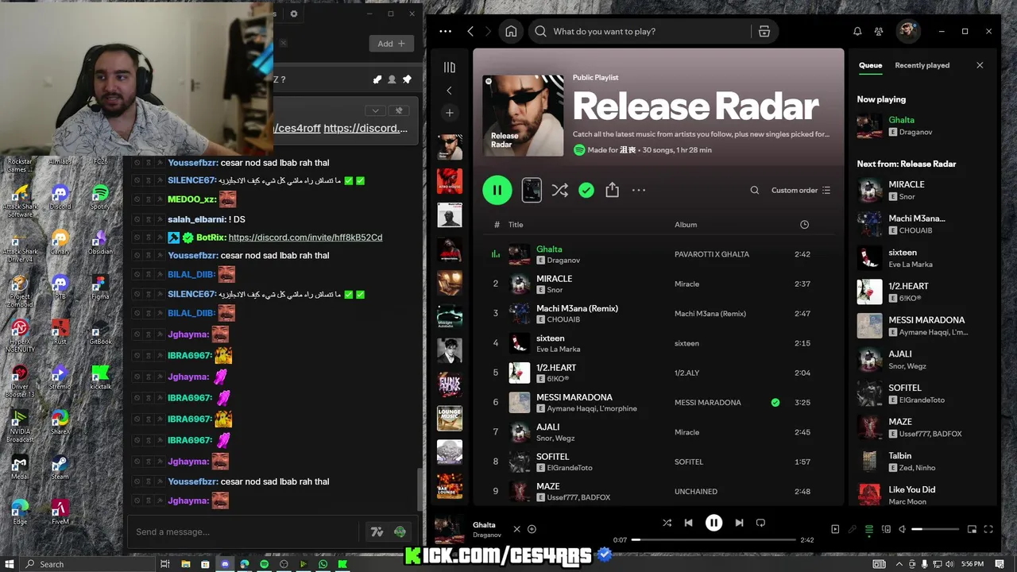Viewport: 1017px width, 572px height.
Task: Open the Custom order sort dropdown
Action: pos(801,190)
